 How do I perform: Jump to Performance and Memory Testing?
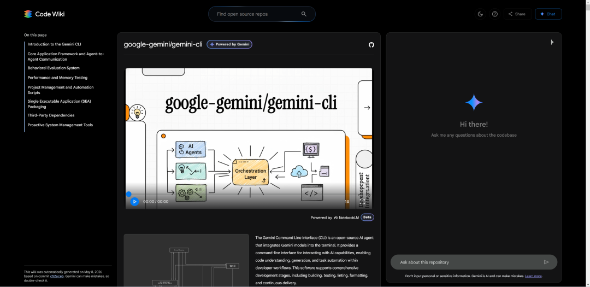(x=57, y=78)
